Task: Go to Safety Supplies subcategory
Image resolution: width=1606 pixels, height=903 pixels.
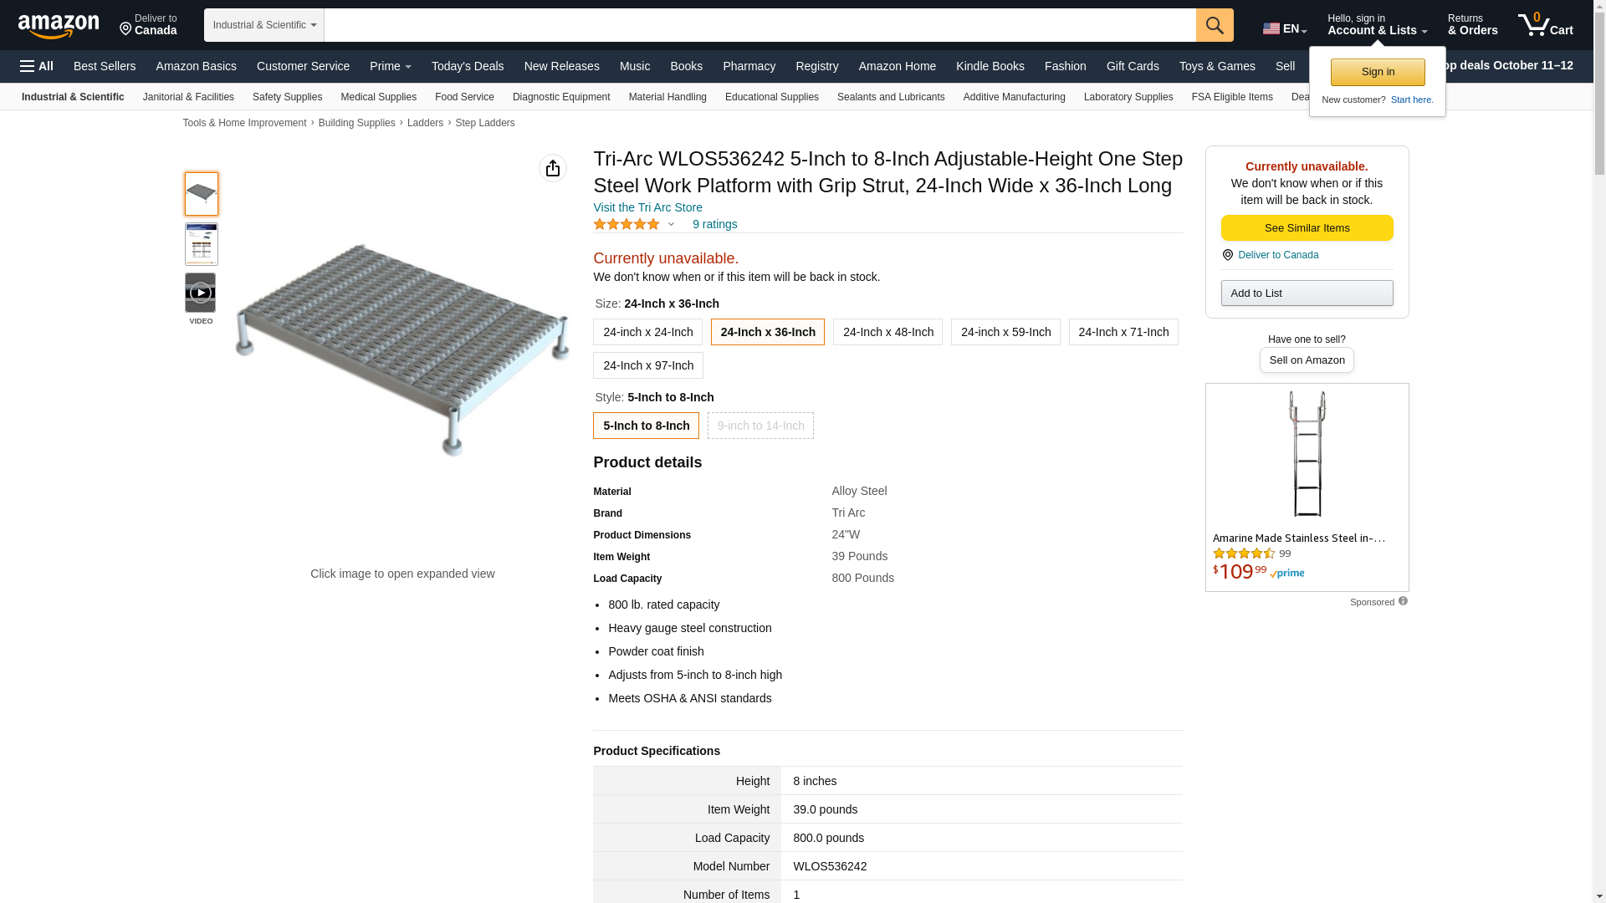Action: [x=287, y=97]
